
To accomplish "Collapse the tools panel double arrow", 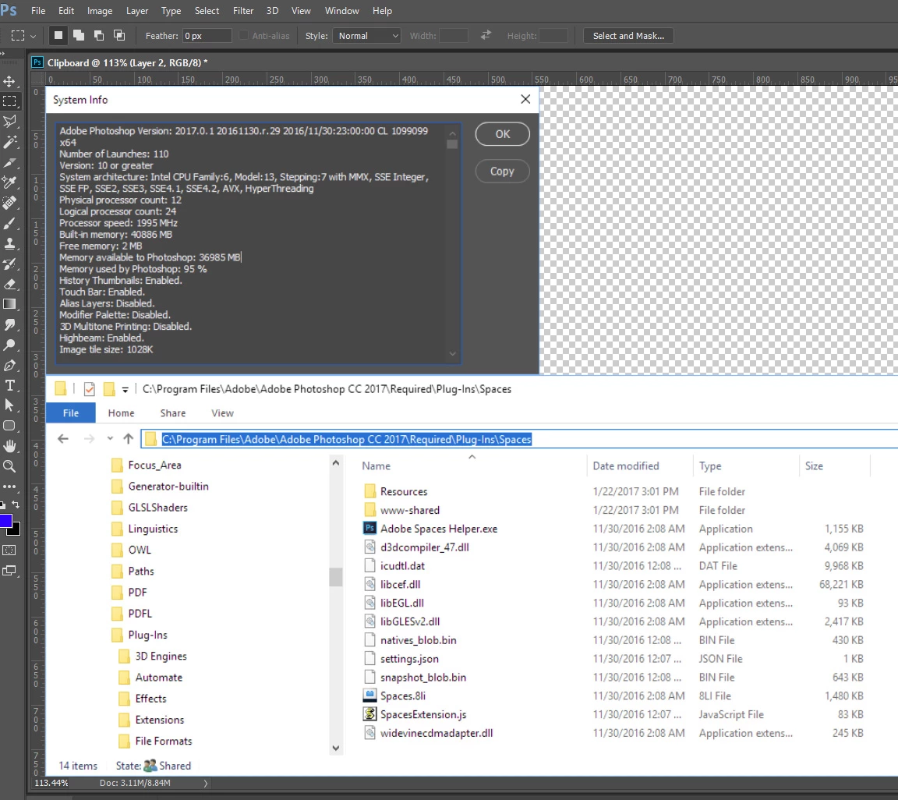I will (x=3, y=54).
